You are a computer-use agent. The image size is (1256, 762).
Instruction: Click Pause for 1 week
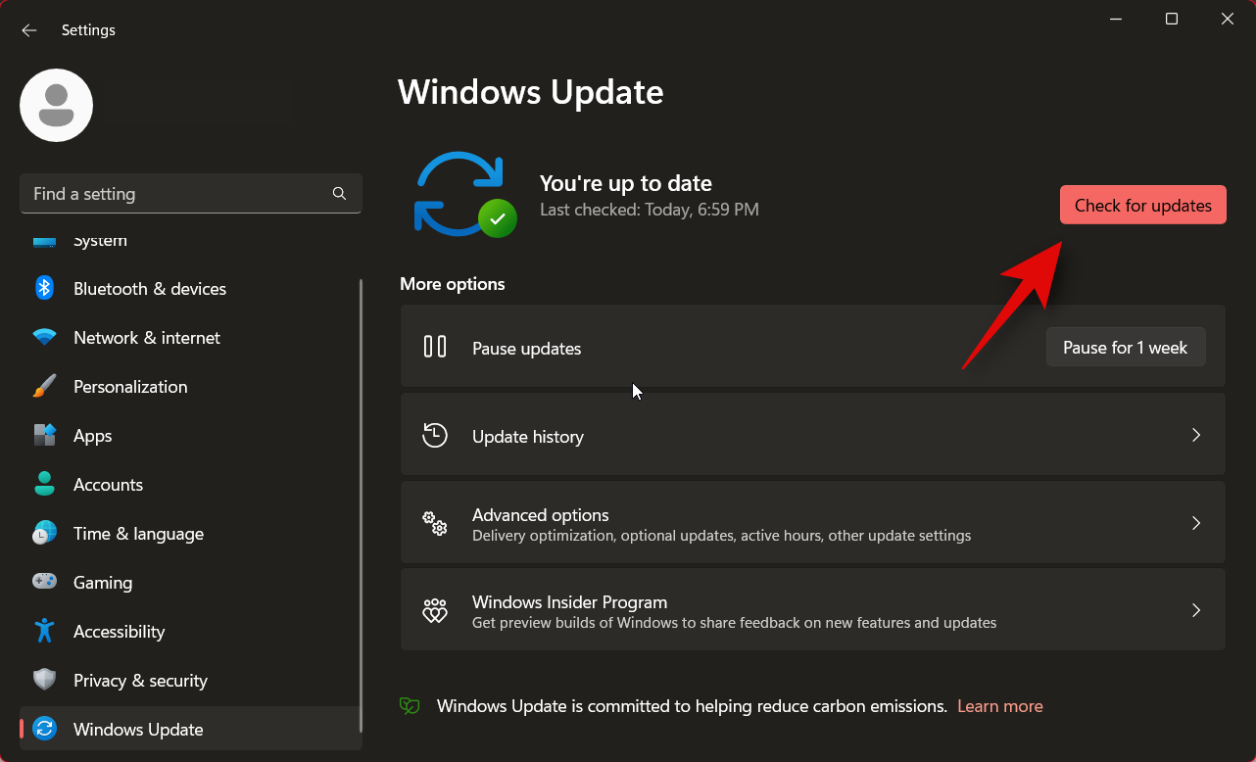(x=1125, y=347)
